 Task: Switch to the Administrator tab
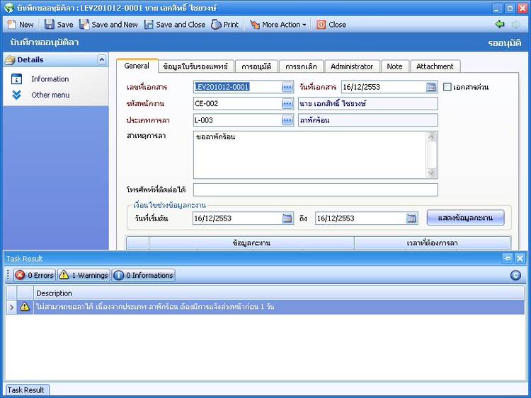[x=351, y=66]
